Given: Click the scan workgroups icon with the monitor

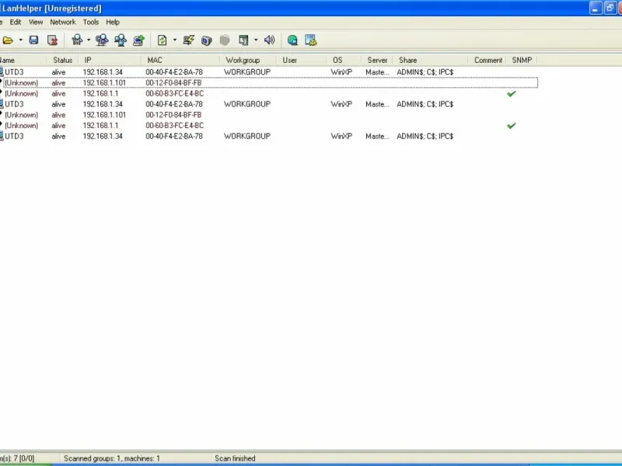Looking at the screenshot, I should click(102, 40).
